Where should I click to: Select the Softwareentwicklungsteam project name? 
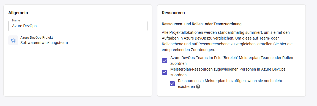44,43
